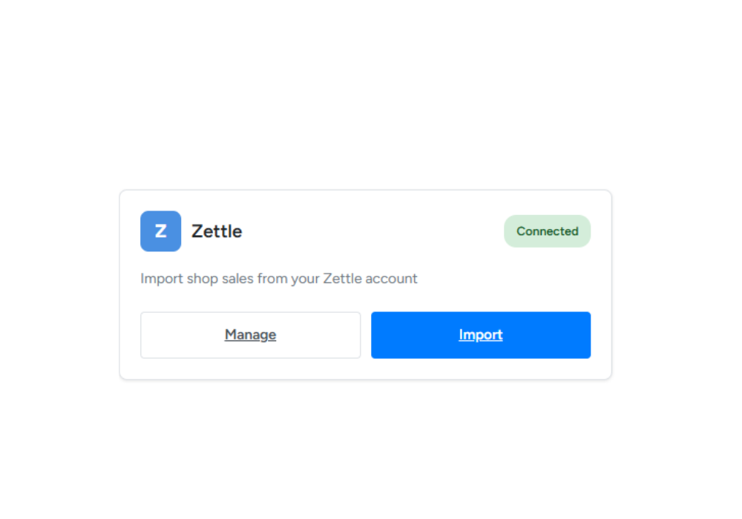Choose the white Manage button
Image resolution: width=742 pixels, height=519 pixels.
250,335
